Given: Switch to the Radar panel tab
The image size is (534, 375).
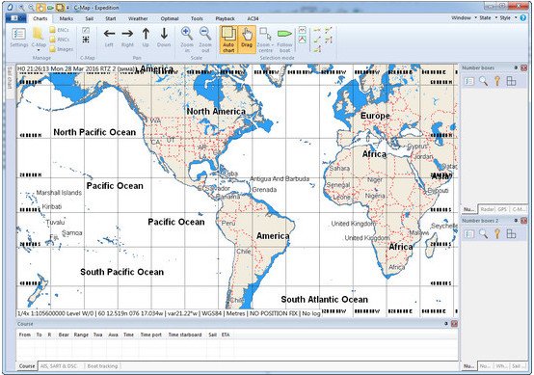Looking at the screenshot, I should (x=488, y=209).
